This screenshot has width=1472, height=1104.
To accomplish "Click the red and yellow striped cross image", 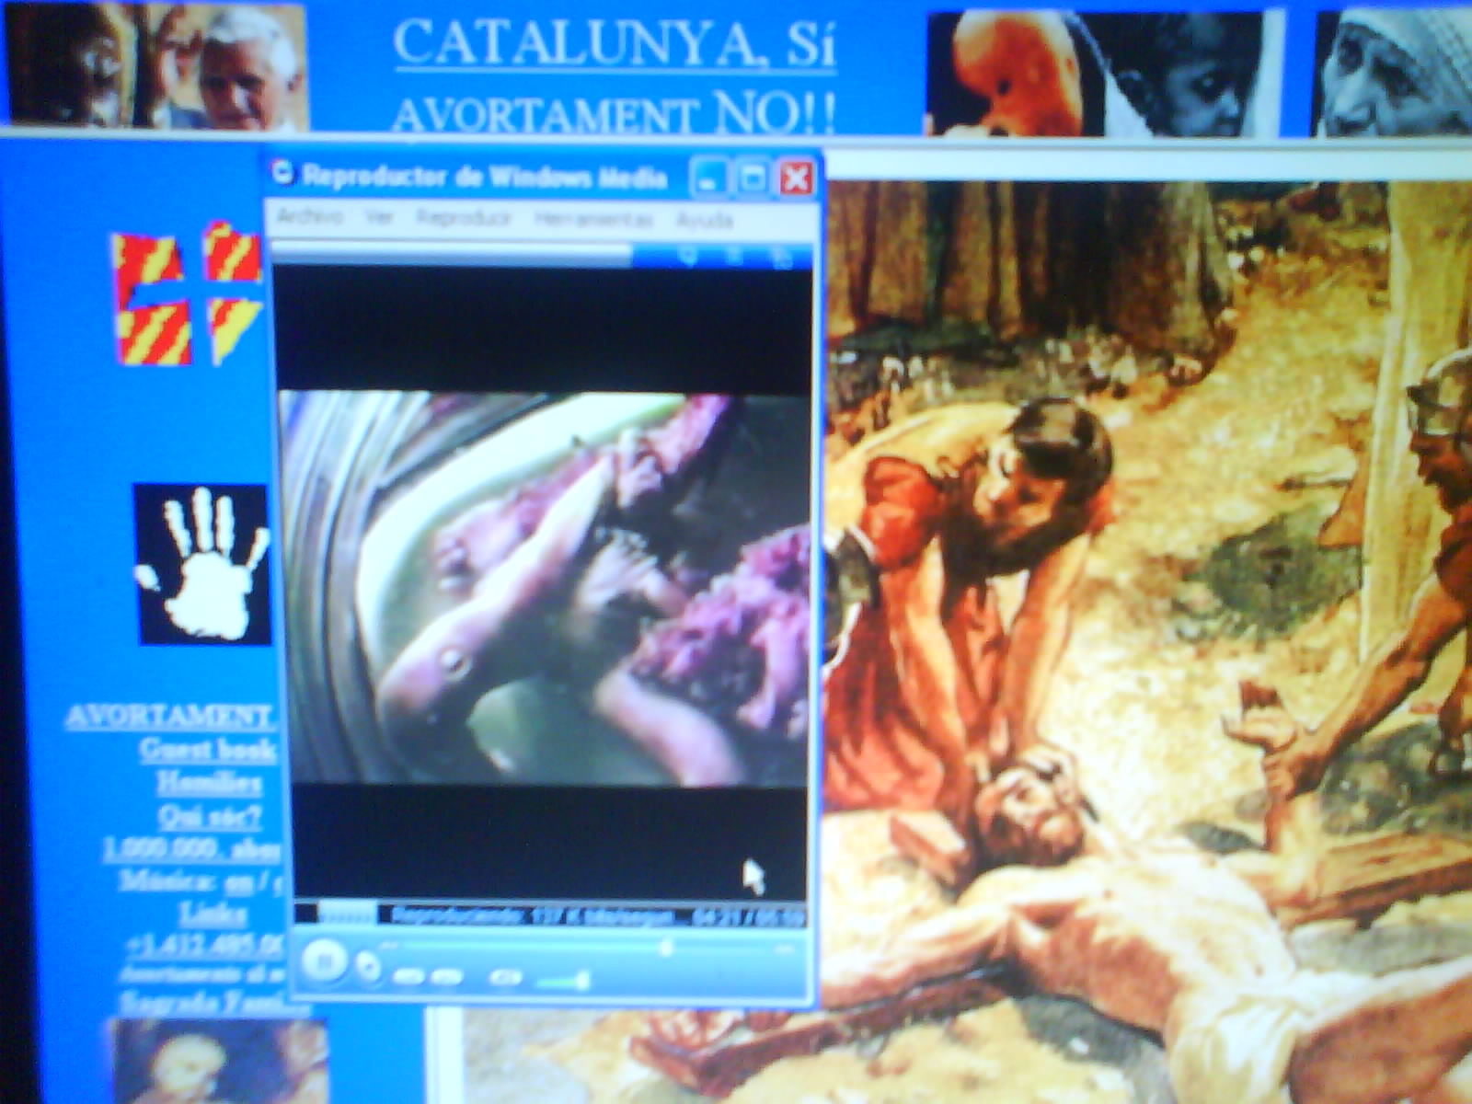I will 188,293.
